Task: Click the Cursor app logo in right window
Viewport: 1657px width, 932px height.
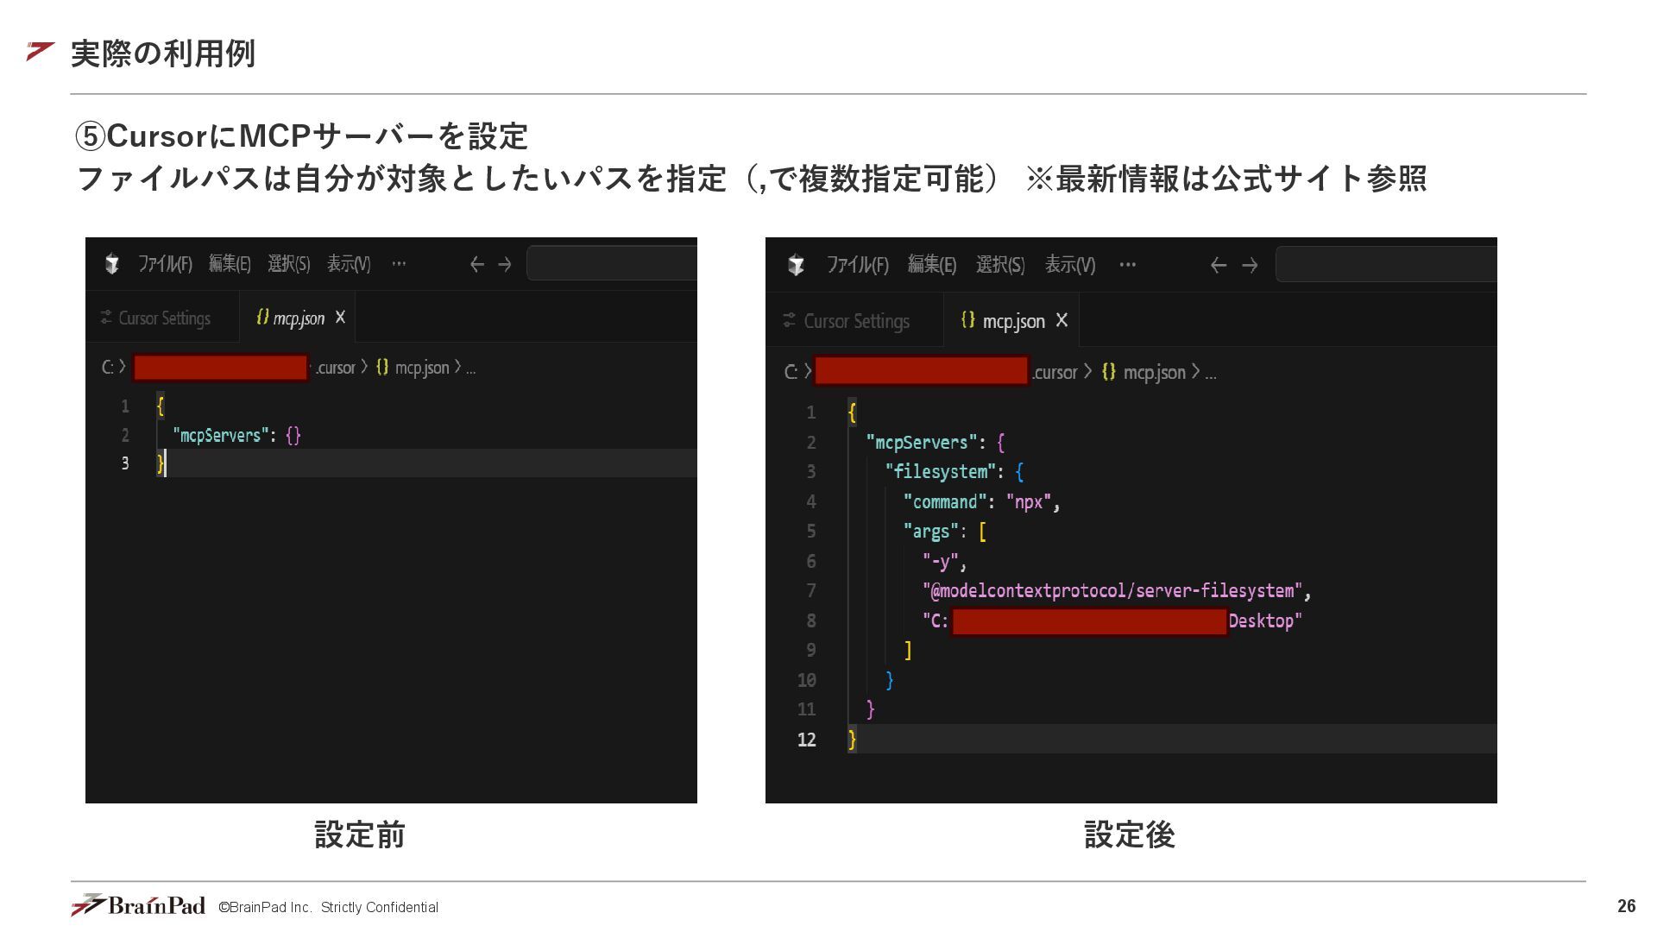Action: click(796, 265)
